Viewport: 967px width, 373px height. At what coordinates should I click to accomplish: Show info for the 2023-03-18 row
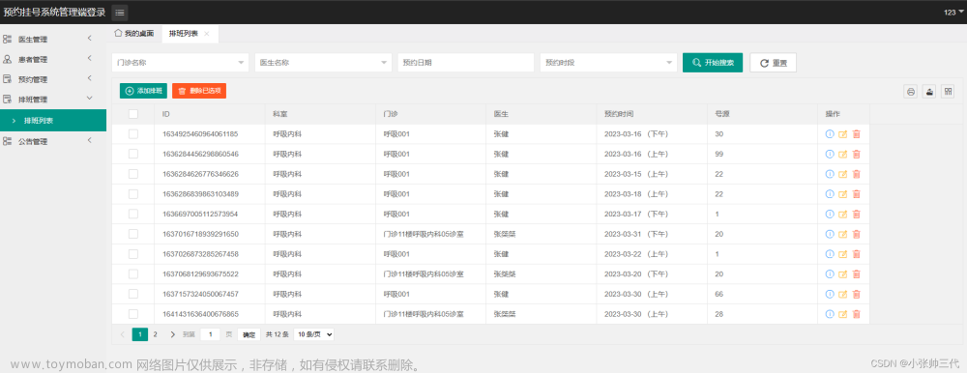830,193
